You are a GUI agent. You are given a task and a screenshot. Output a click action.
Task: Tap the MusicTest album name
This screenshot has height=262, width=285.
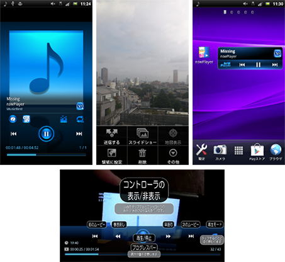(14, 109)
